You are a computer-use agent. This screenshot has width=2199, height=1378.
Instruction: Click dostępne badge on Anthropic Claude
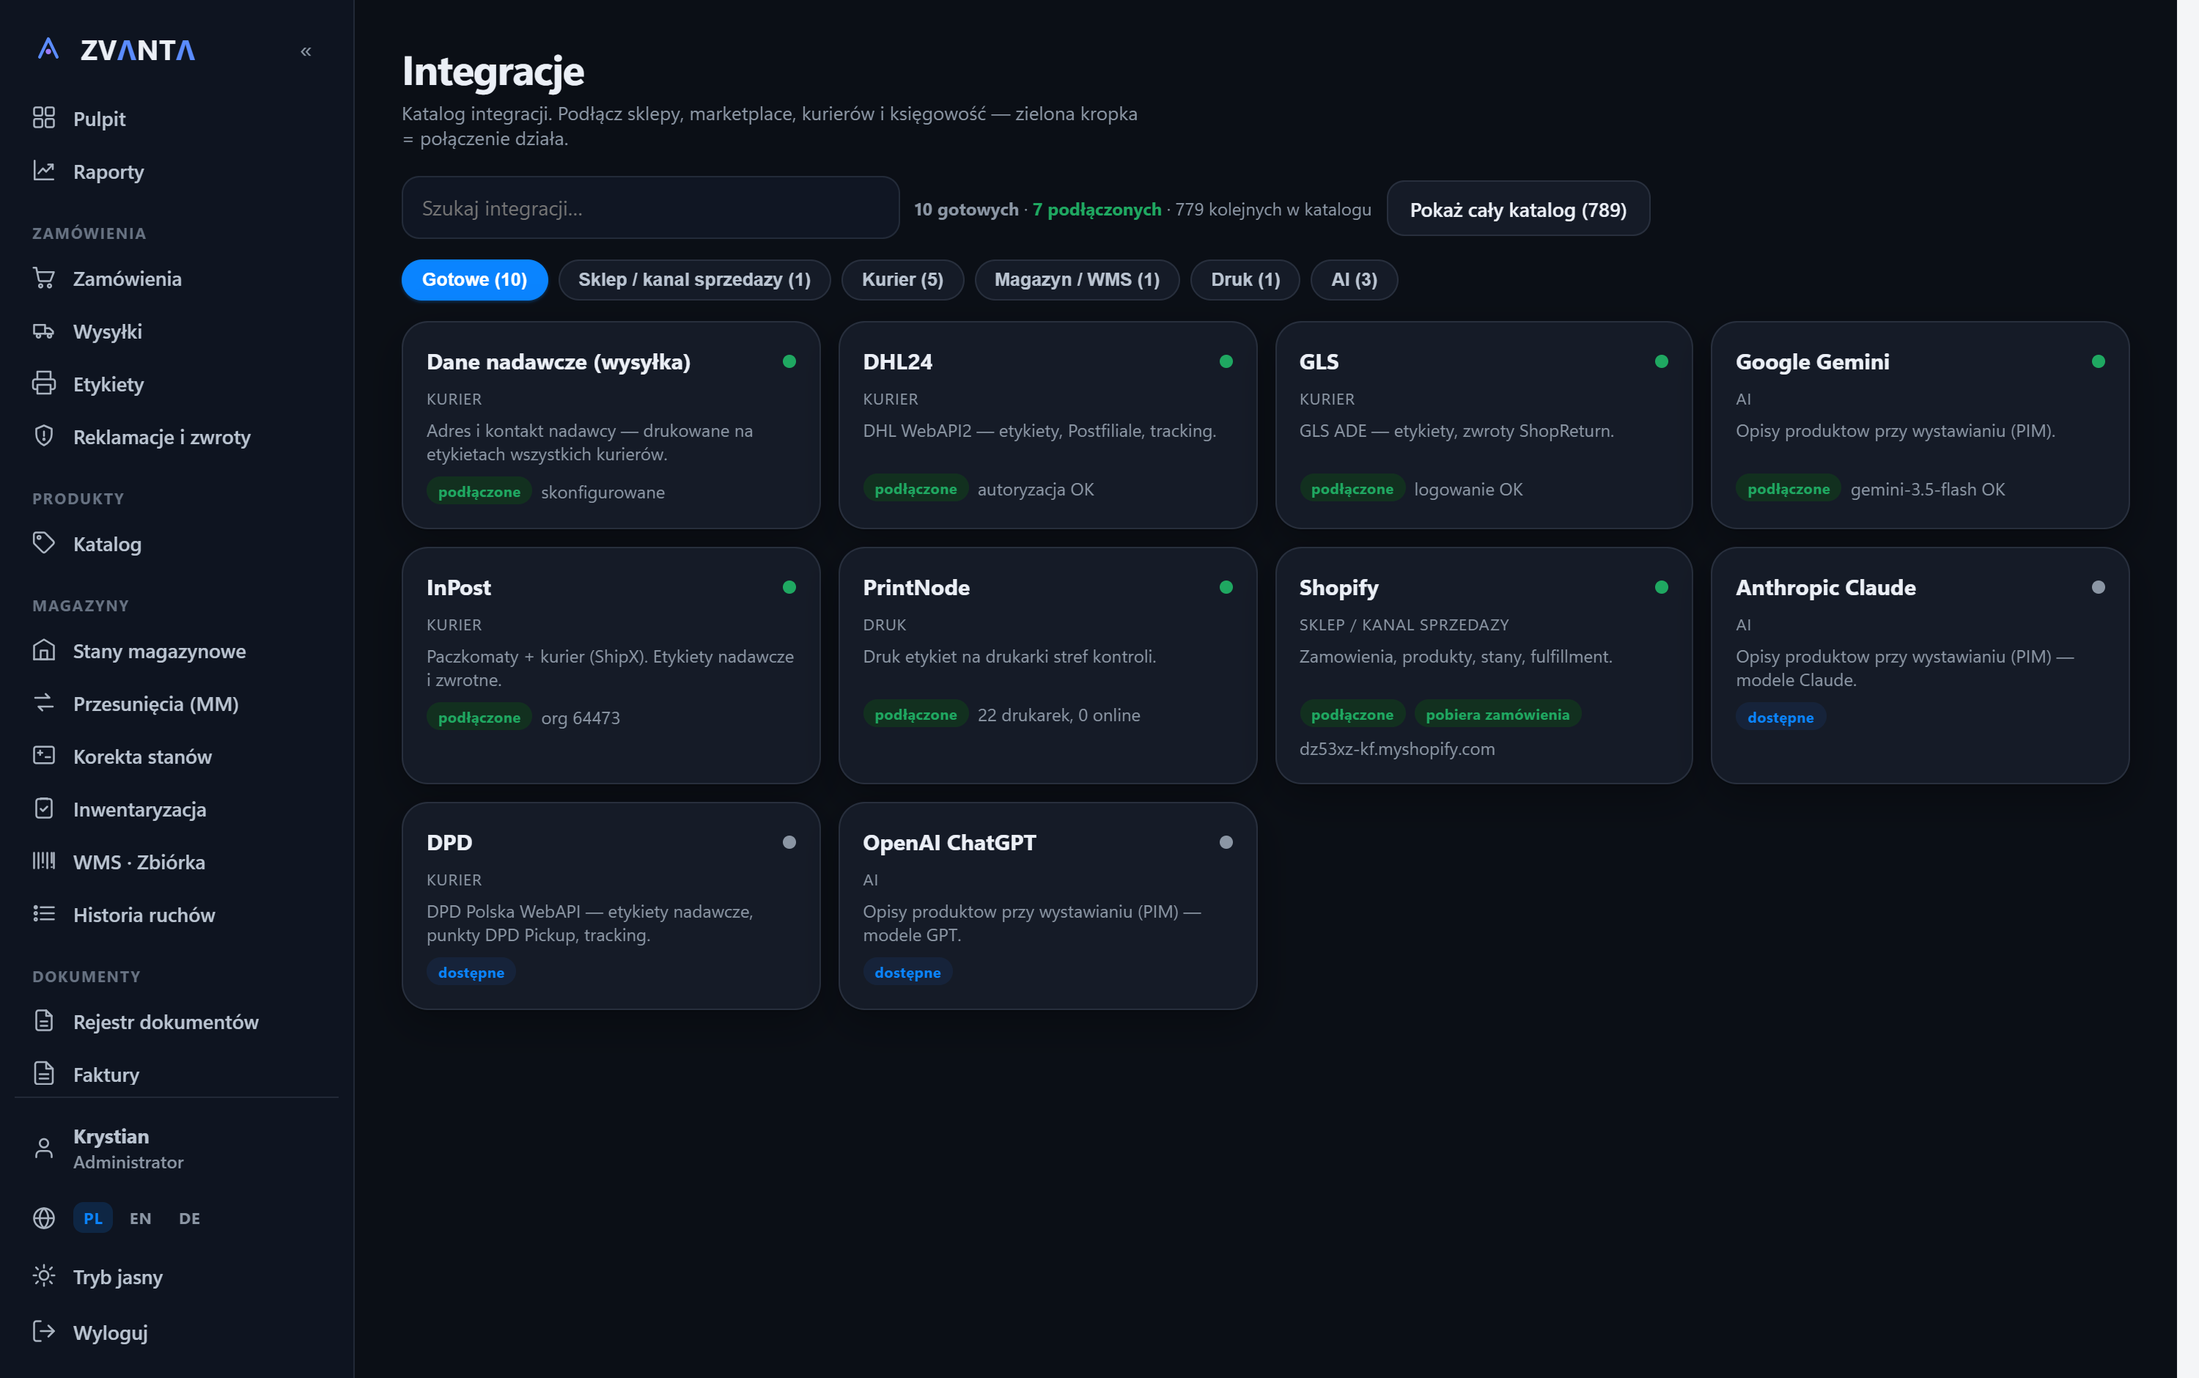click(1780, 718)
